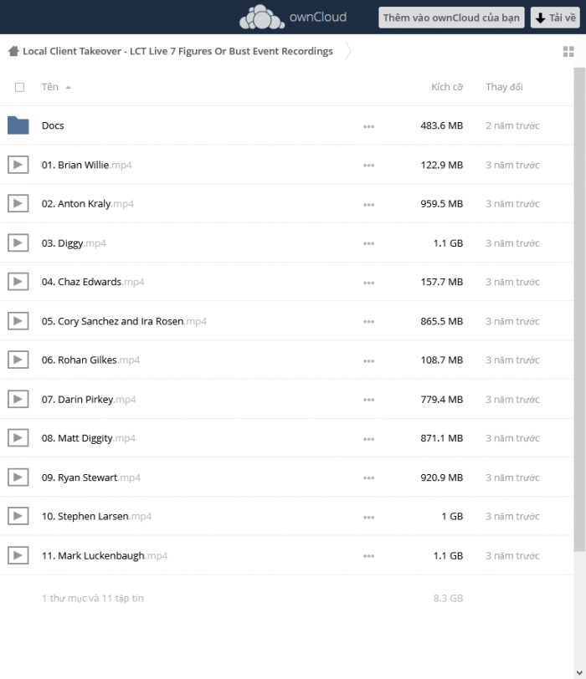Viewport: 586px width, 679px height.
Task: Play icon for 05. Cory Sanchez video
Action: coord(18,321)
